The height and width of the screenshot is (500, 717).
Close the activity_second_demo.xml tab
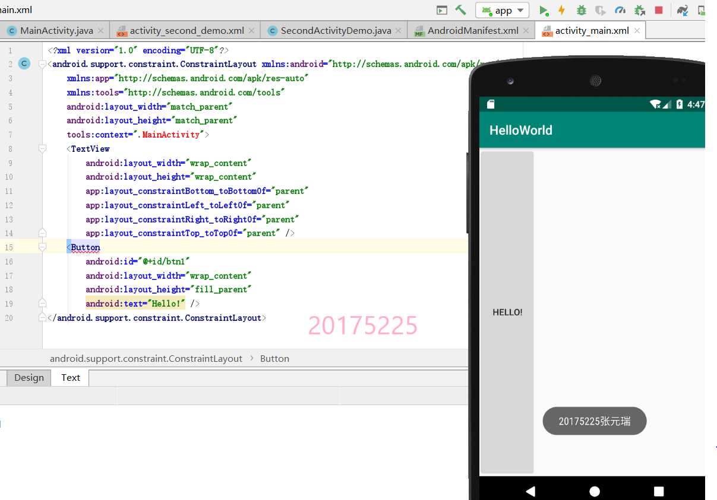coord(251,30)
